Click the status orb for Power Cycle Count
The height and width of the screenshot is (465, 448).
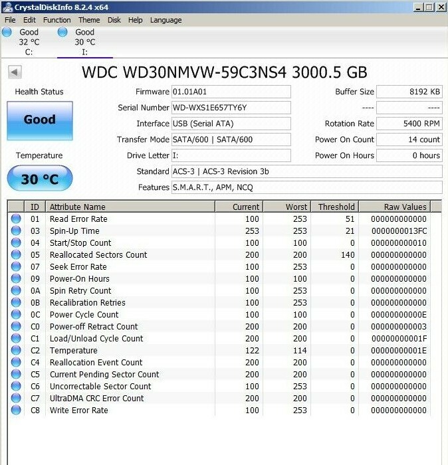coord(16,314)
